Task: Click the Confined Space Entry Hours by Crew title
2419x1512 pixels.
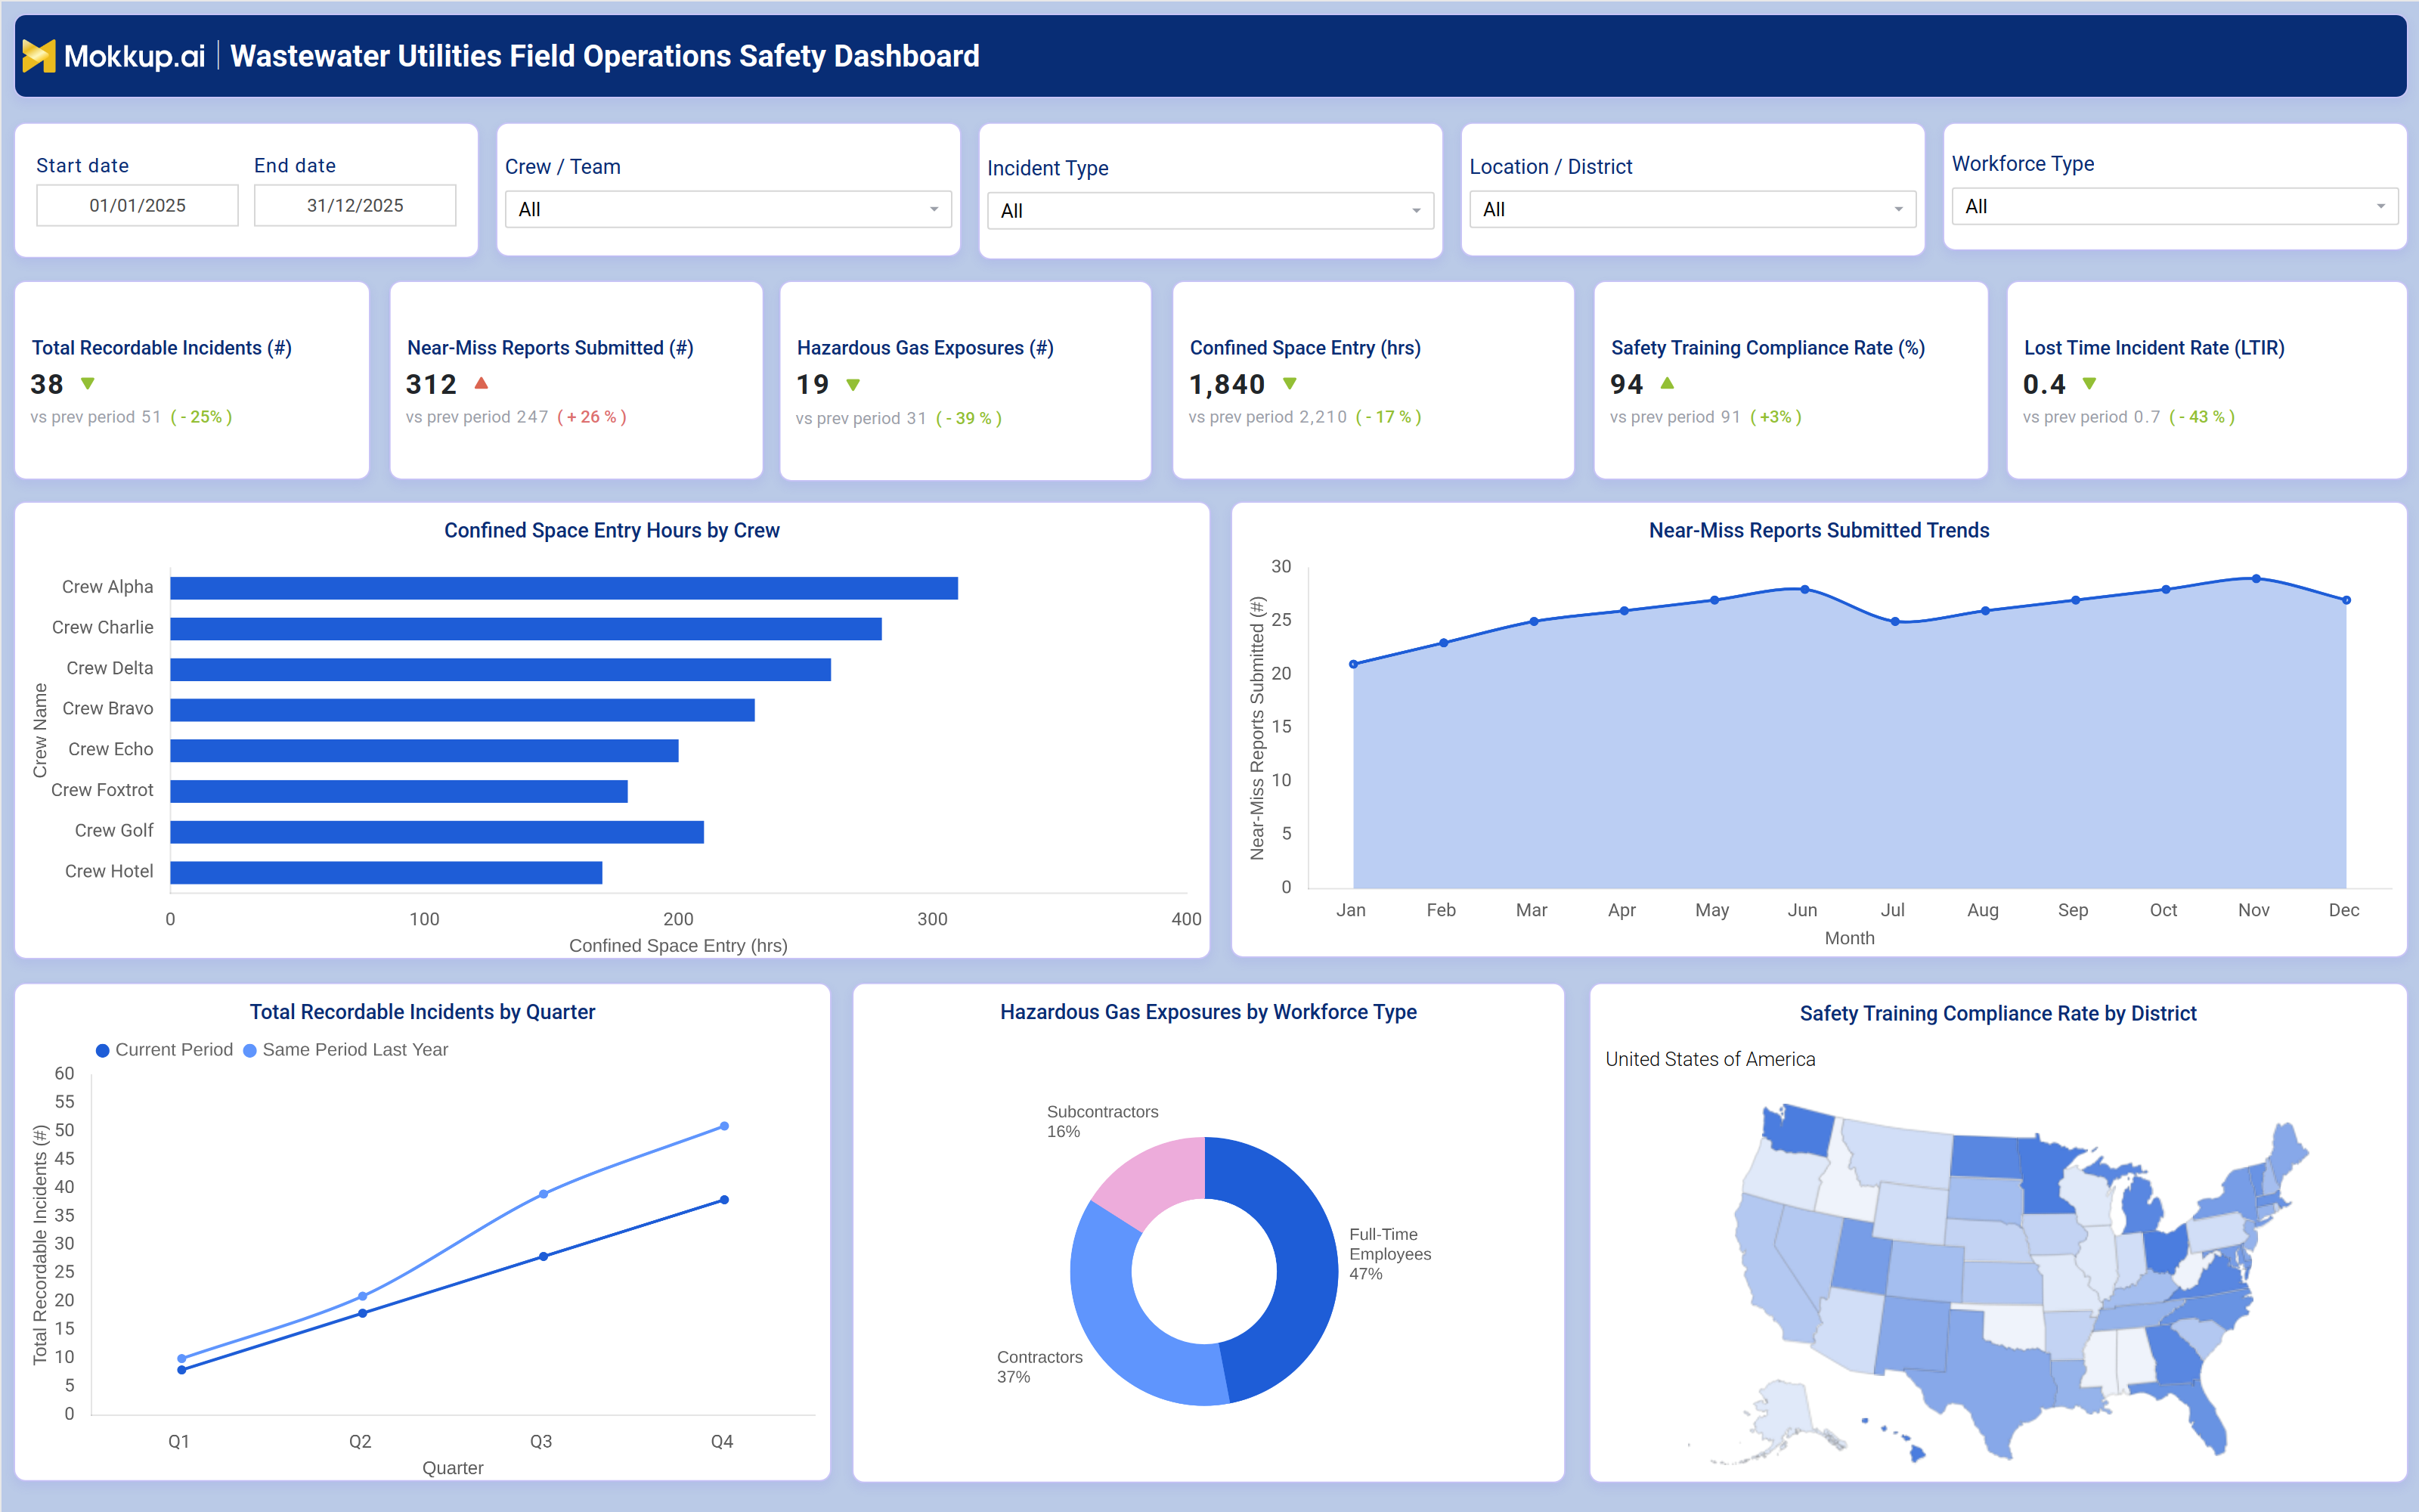Action: coord(612,531)
